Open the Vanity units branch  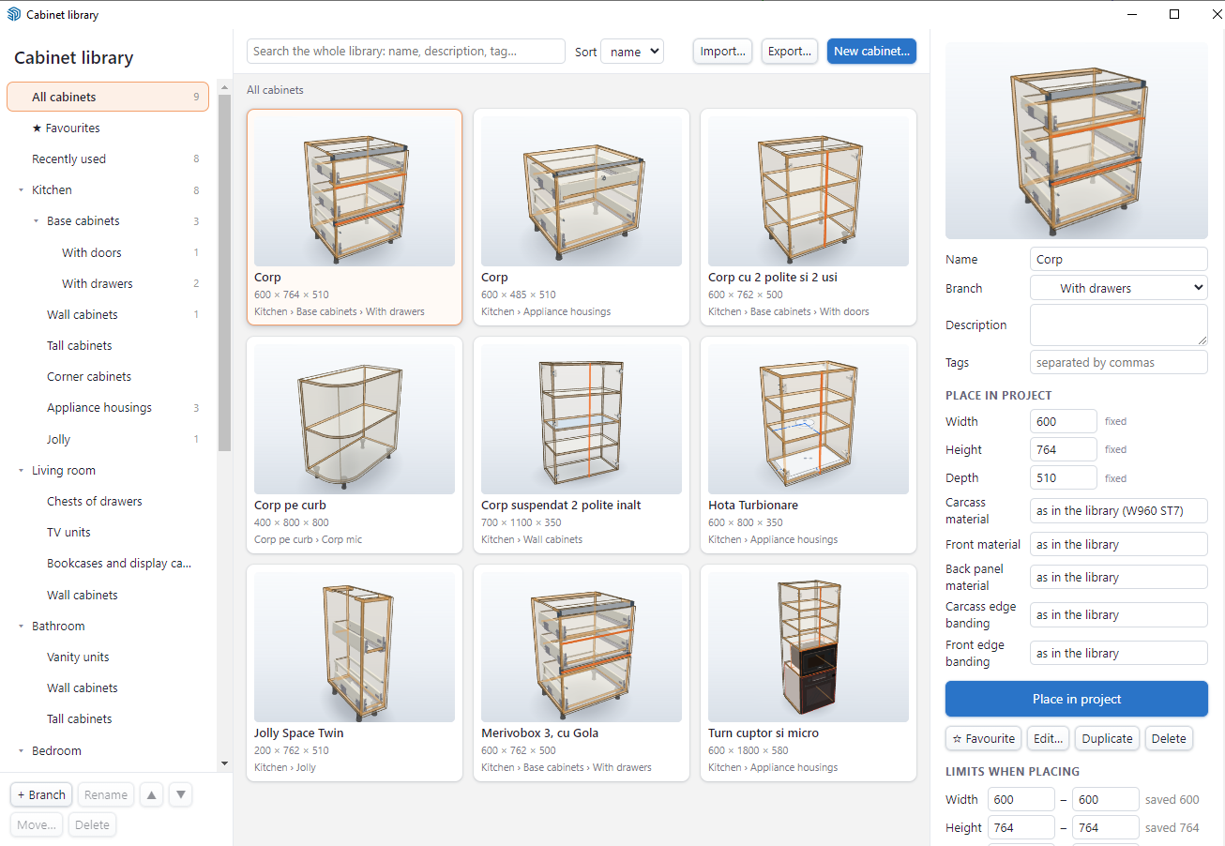(x=108, y=657)
